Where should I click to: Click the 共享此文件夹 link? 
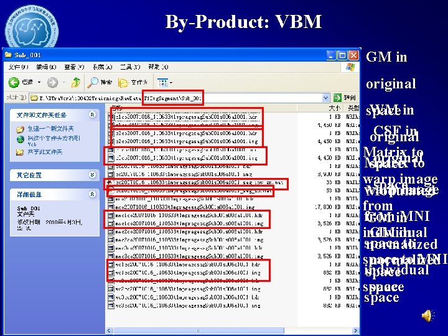(x=45, y=152)
